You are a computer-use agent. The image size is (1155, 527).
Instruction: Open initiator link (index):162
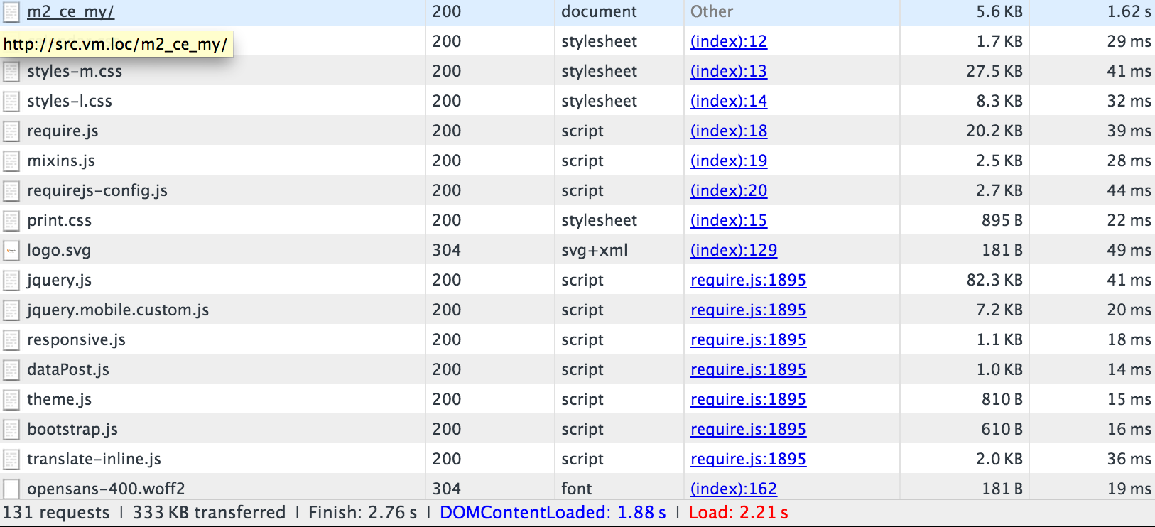click(x=734, y=489)
